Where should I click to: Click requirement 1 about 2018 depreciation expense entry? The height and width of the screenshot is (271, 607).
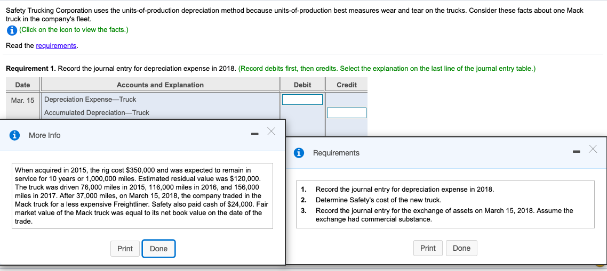(404, 190)
